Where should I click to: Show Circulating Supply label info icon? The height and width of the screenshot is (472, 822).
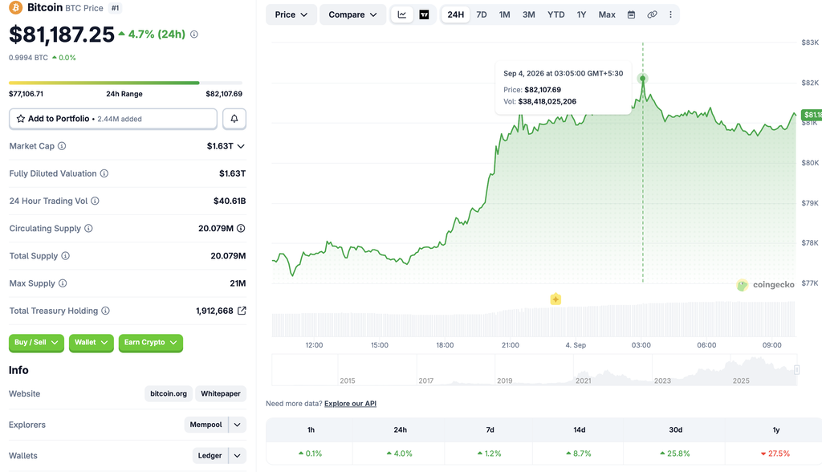click(x=88, y=228)
